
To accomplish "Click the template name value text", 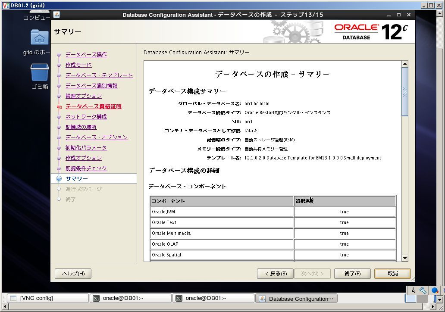I will [313, 158].
